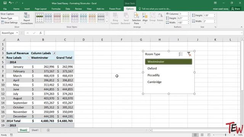This screenshot has height=137, width=244.
Task: Click the slicer size Width field
Action: (x=209, y=21)
